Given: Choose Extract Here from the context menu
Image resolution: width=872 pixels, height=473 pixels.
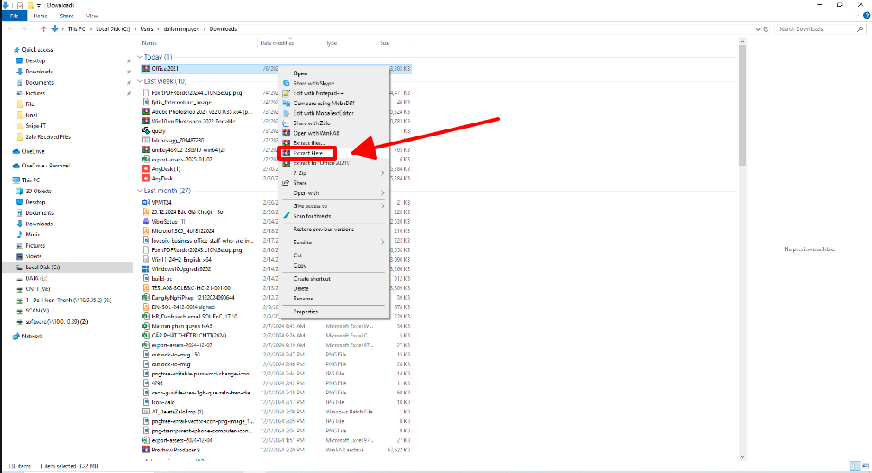Looking at the screenshot, I should click(308, 153).
